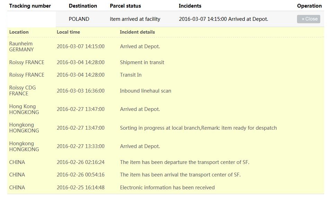
Task: Click the Parcel status column header
Action: tap(125, 6)
